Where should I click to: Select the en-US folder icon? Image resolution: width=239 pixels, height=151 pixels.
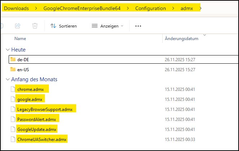13,69
